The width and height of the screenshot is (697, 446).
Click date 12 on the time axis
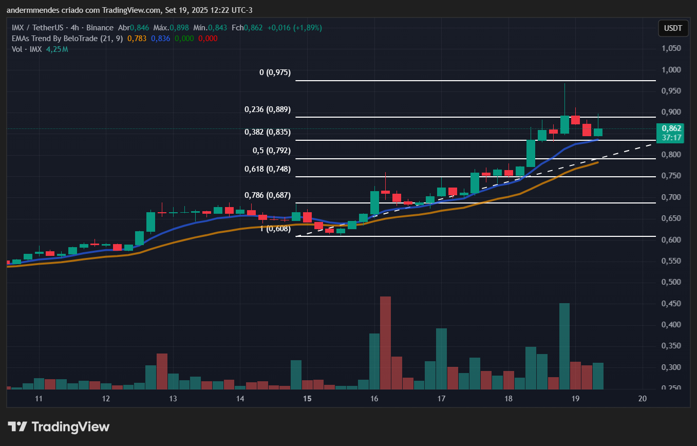(106, 399)
